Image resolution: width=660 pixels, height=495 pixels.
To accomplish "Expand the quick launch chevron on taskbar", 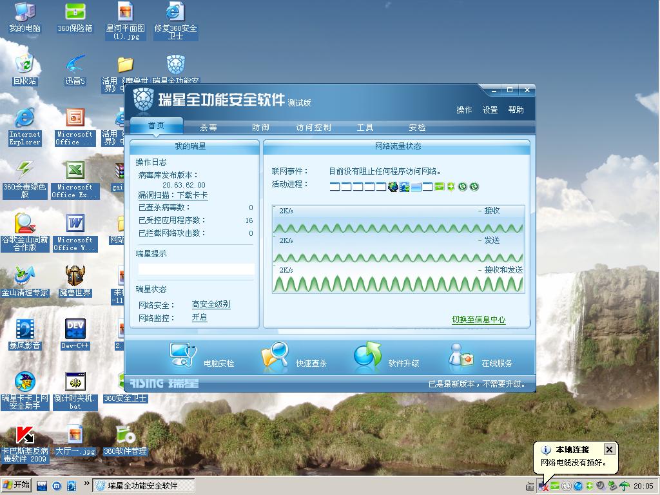I will (87, 483).
